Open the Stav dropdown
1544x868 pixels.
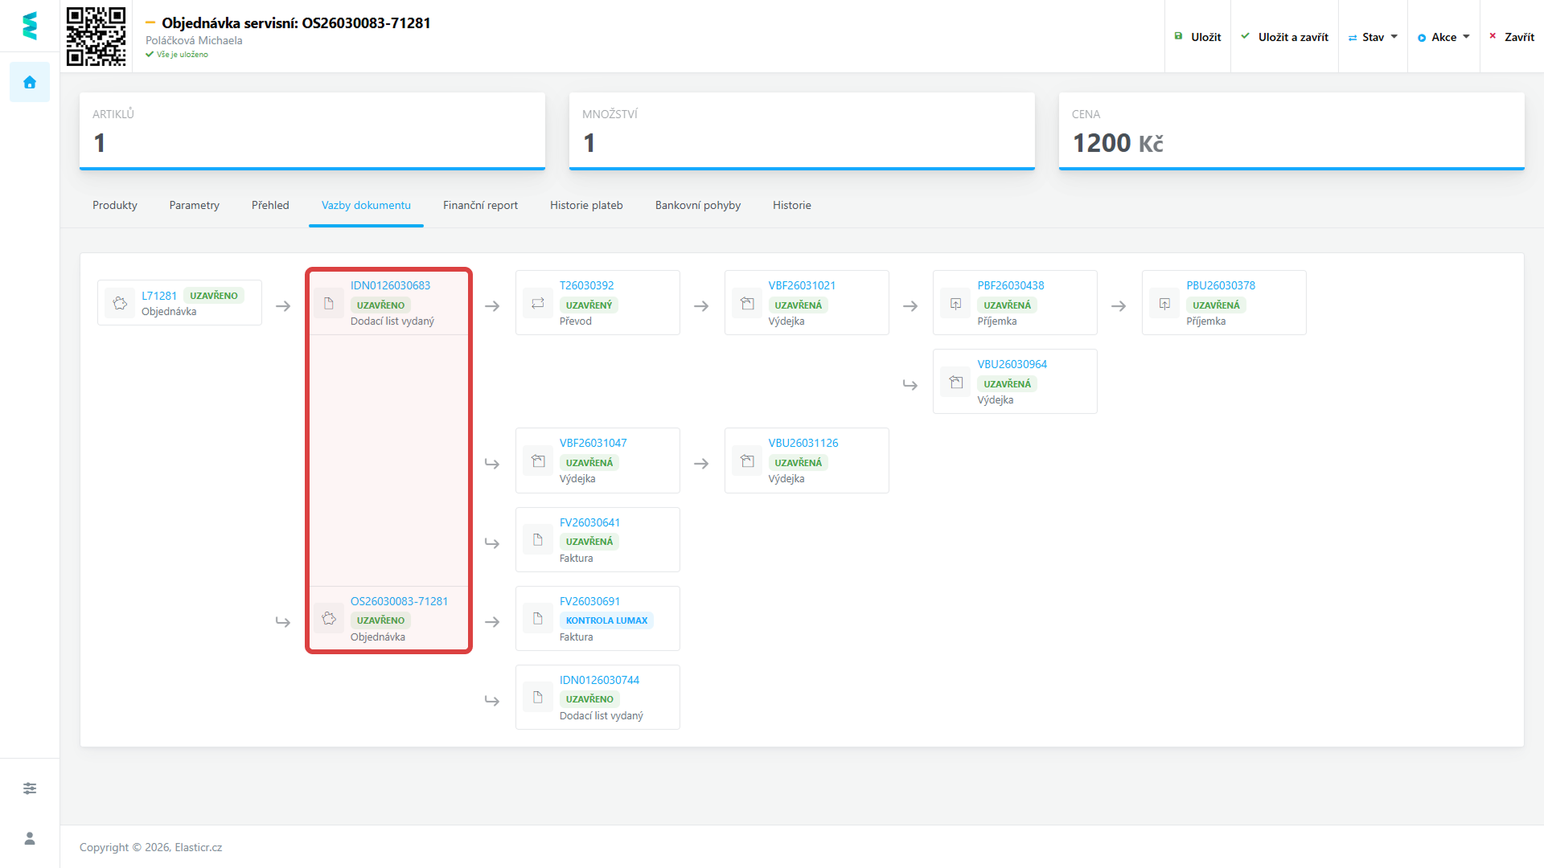tap(1373, 37)
